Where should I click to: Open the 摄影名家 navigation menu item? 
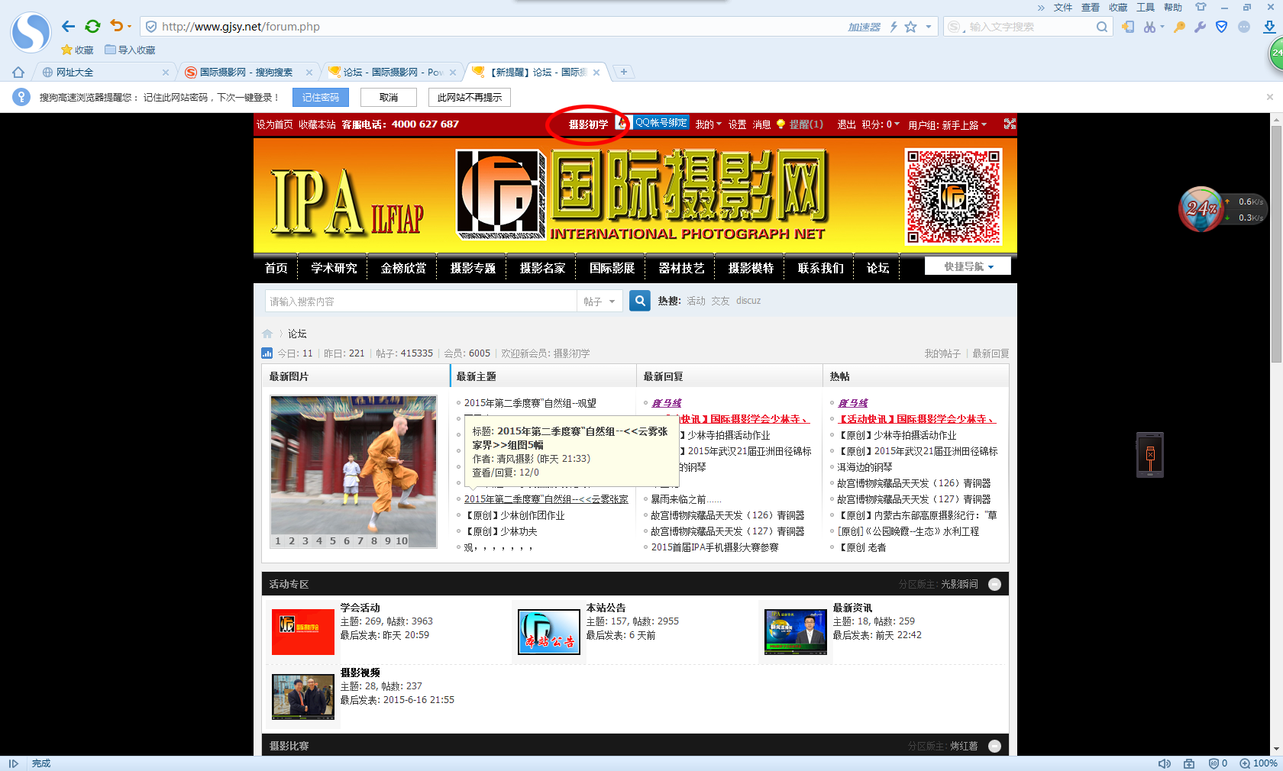[x=542, y=268]
